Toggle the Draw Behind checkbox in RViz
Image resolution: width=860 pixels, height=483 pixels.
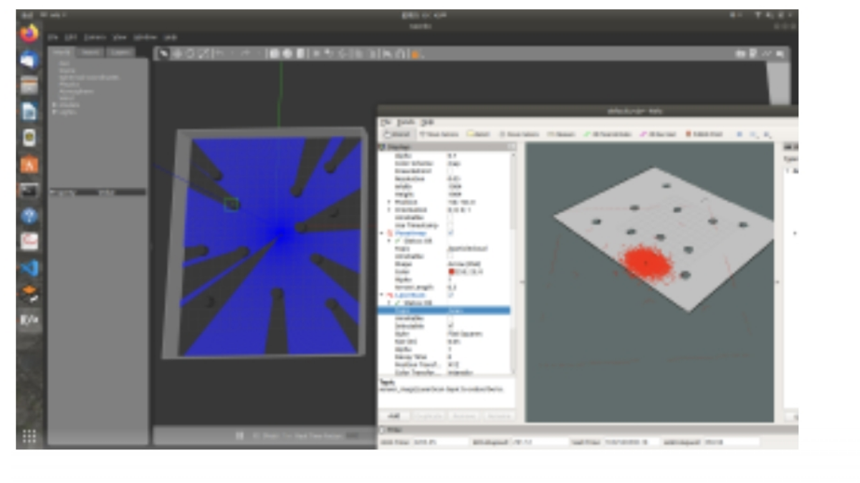coord(450,172)
